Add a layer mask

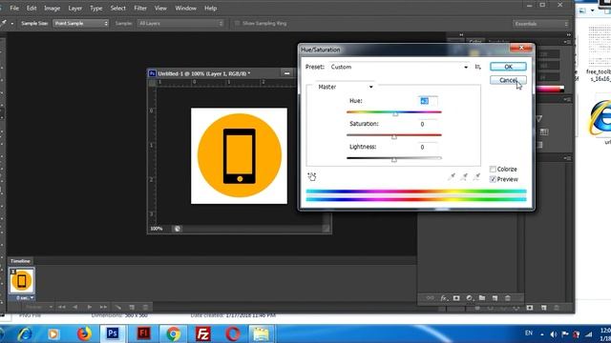point(456,298)
